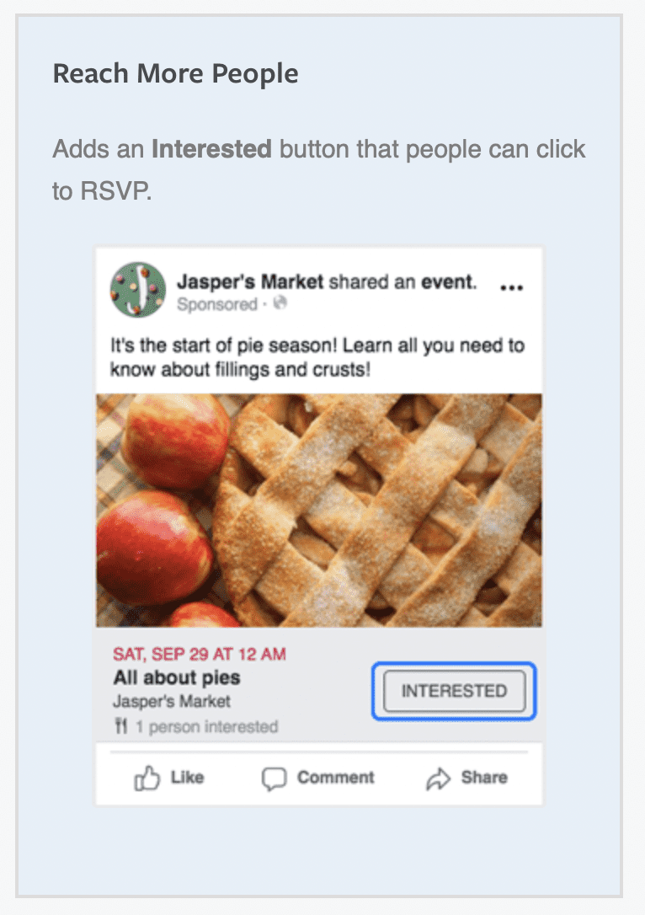Click the Jasper's Market profile avatar
This screenshot has height=915, width=645.
pyautogui.click(x=138, y=289)
